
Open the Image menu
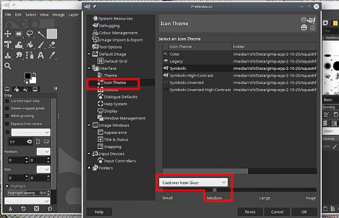(x=58, y=15)
